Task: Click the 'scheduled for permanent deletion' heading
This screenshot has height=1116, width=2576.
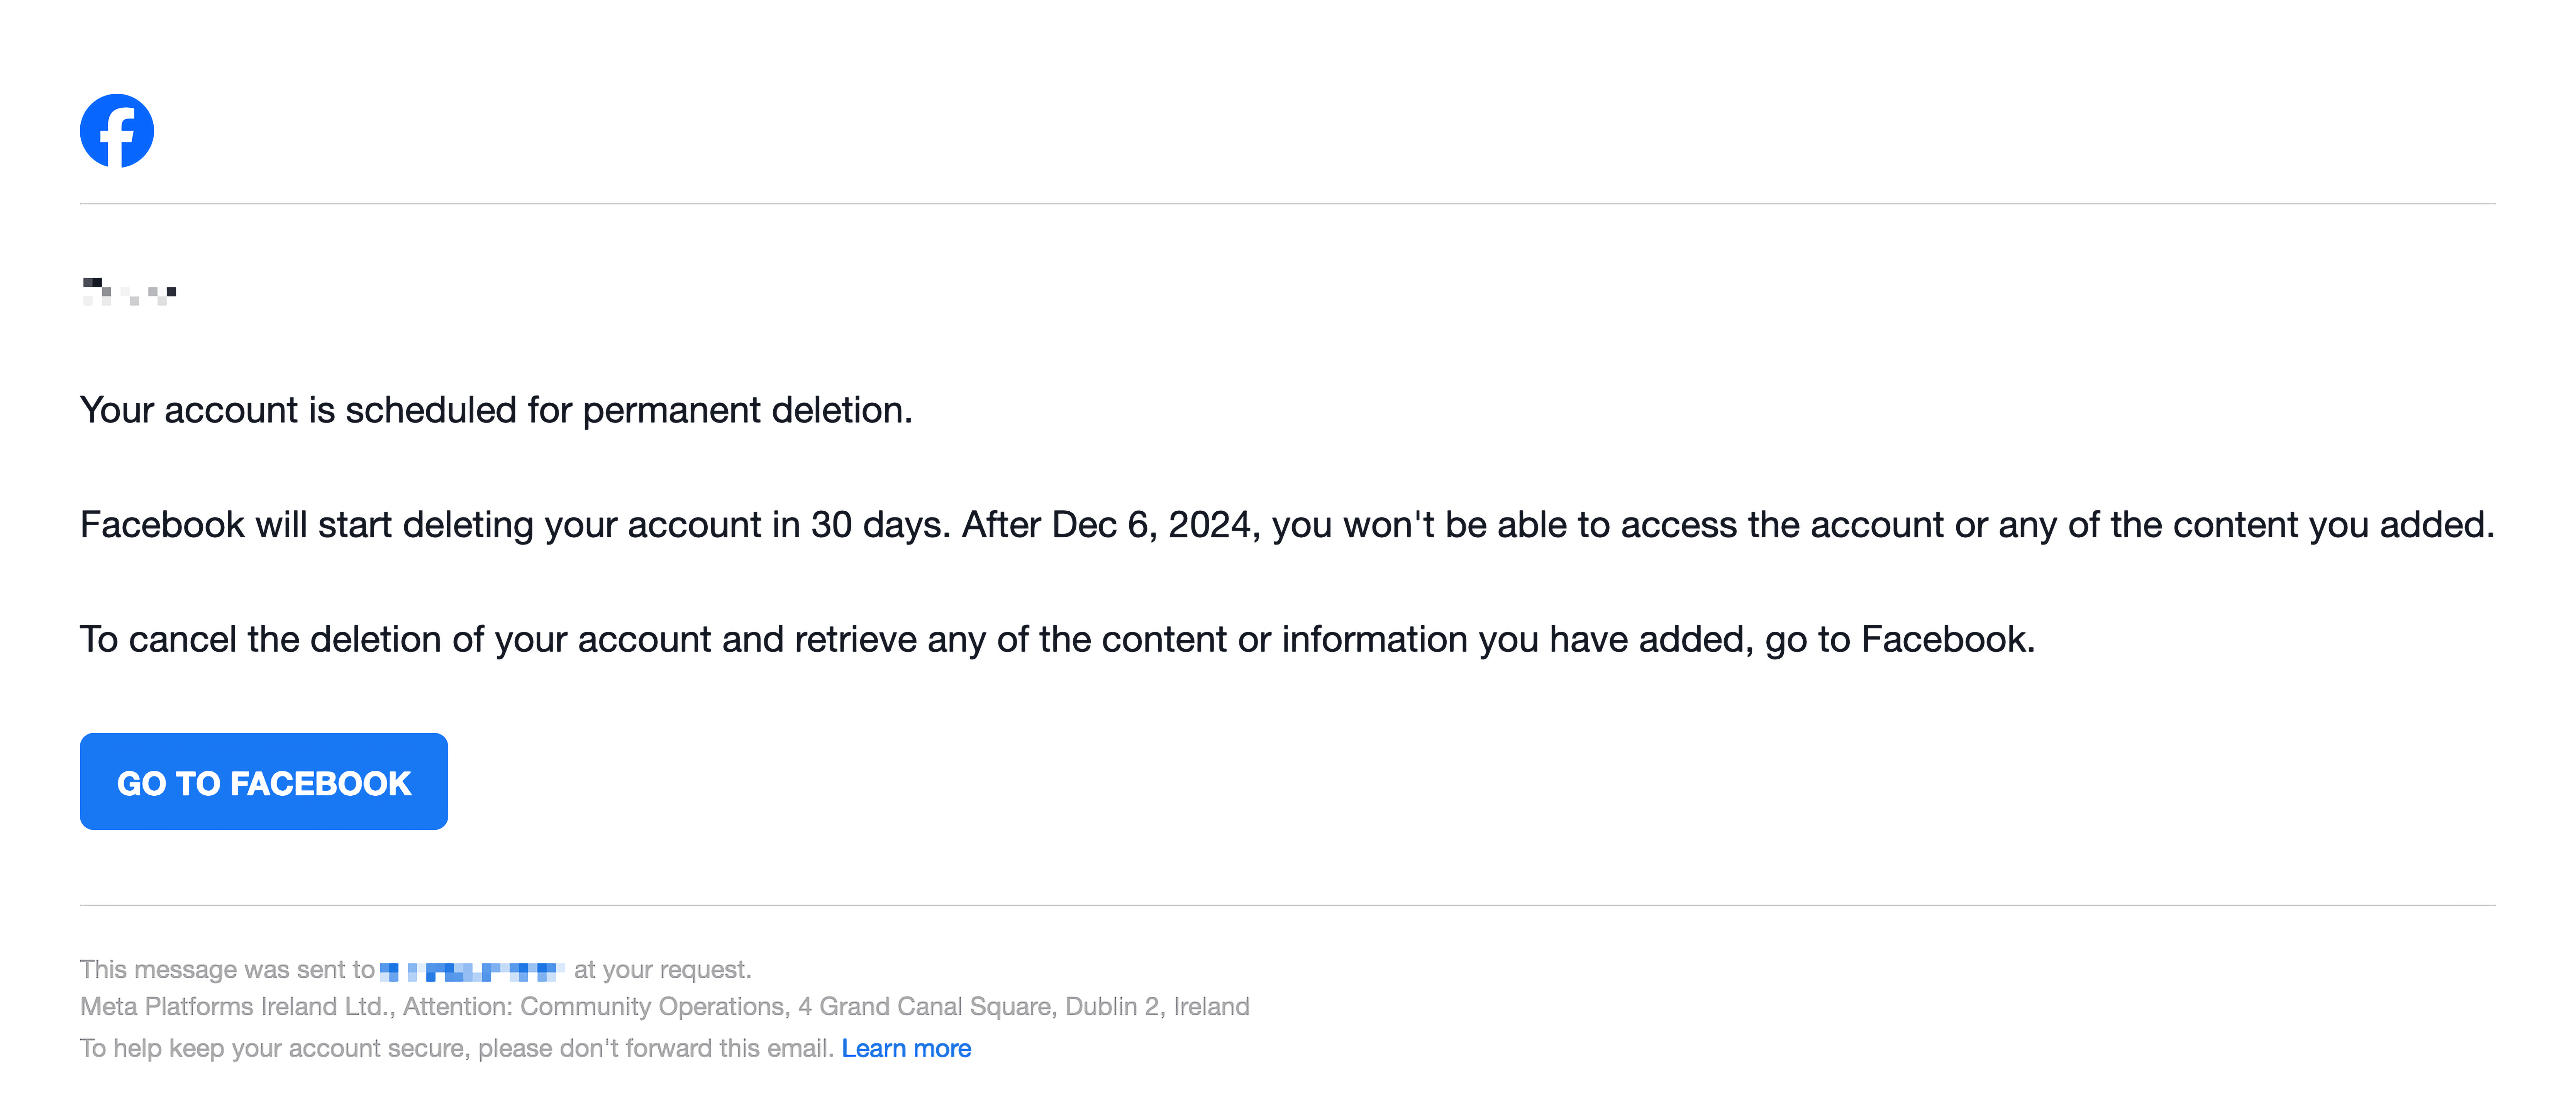Action: click(496, 411)
